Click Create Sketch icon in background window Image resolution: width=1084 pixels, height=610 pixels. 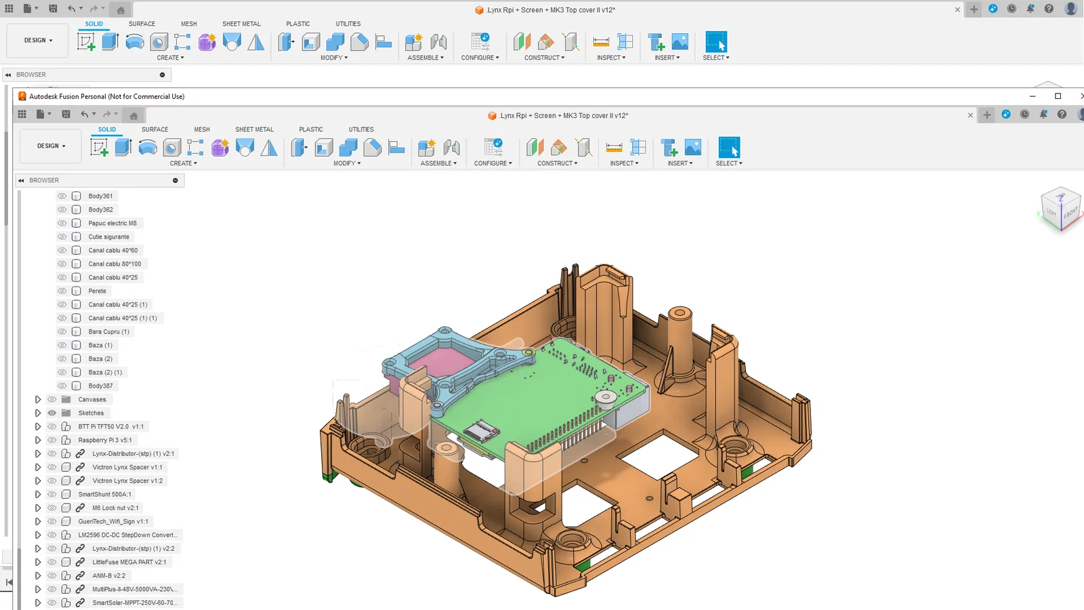87,41
